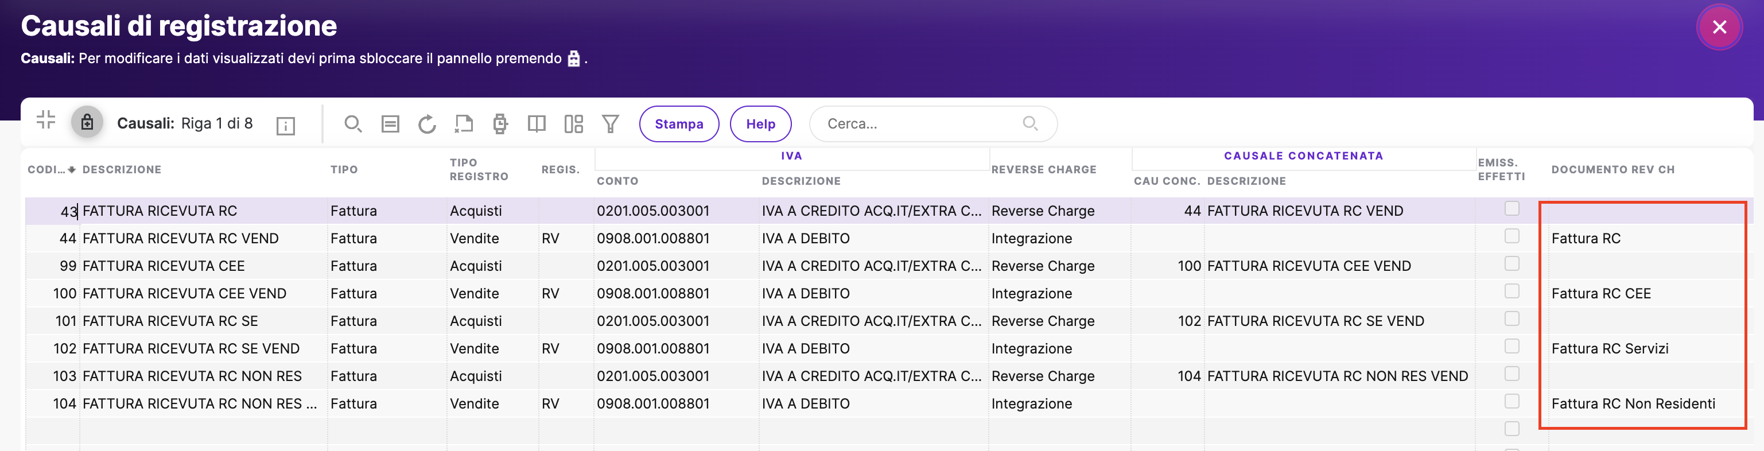Toggle Emiss. Effetti for FATTURA RICEVUTA RC SE
The height and width of the screenshot is (451, 1764).
tap(1512, 318)
